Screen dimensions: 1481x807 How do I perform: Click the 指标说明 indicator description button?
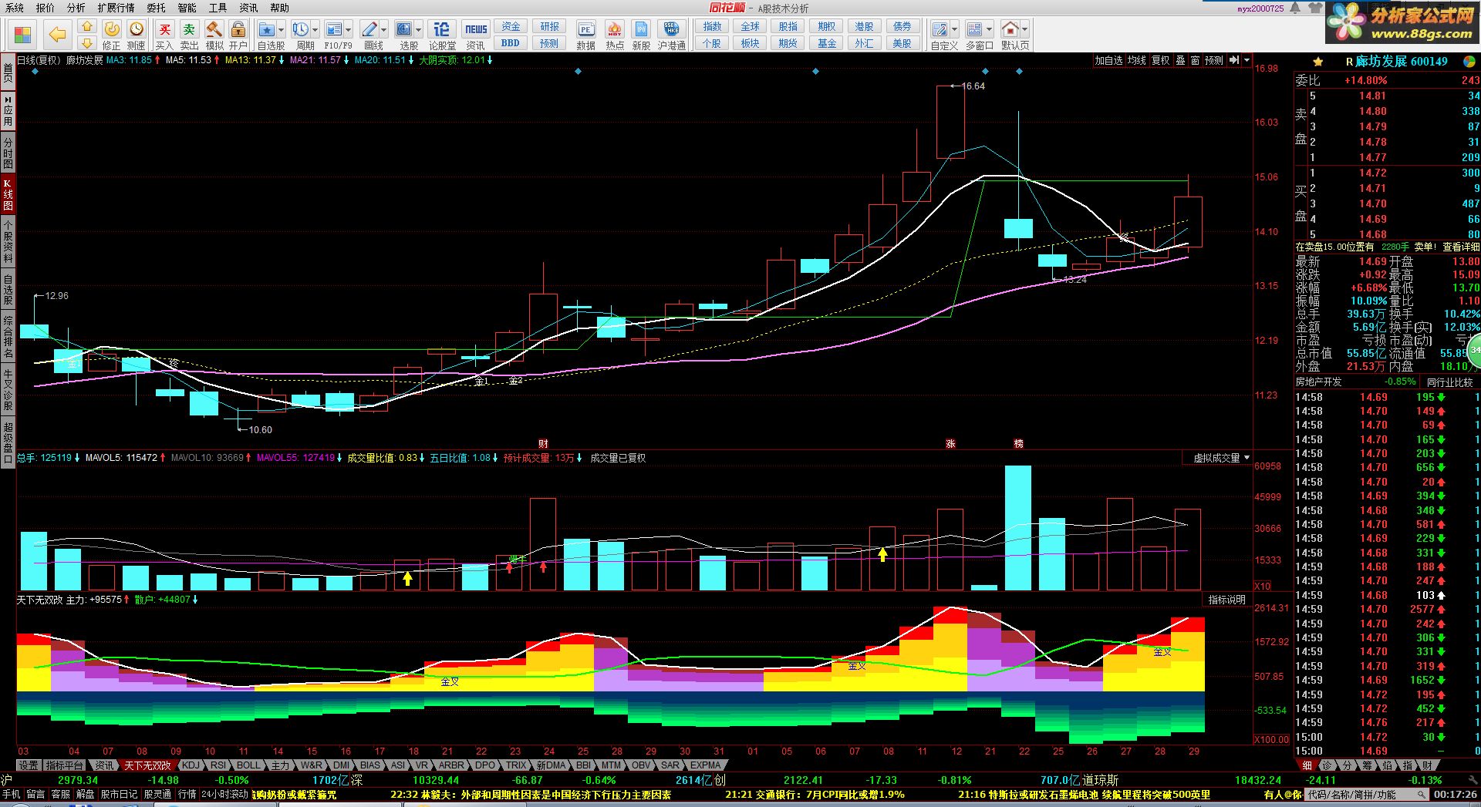click(1226, 600)
